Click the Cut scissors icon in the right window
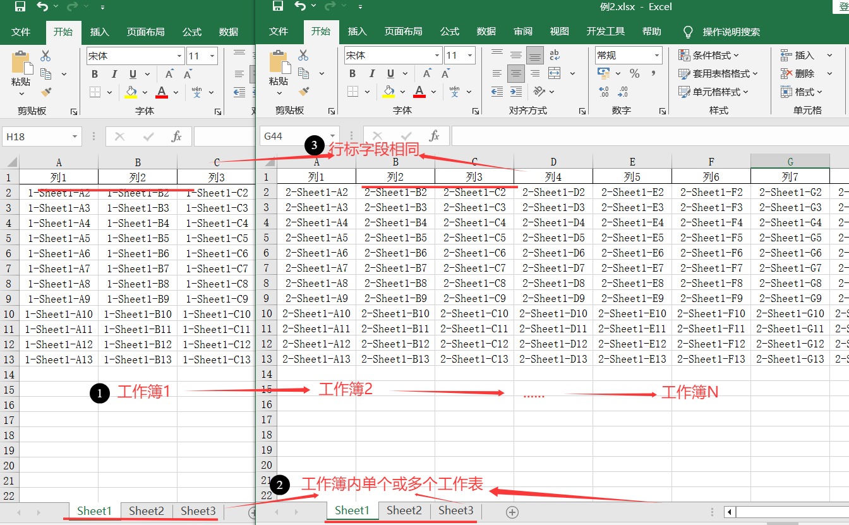Image resolution: width=849 pixels, height=525 pixels. [x=303, y=56]
